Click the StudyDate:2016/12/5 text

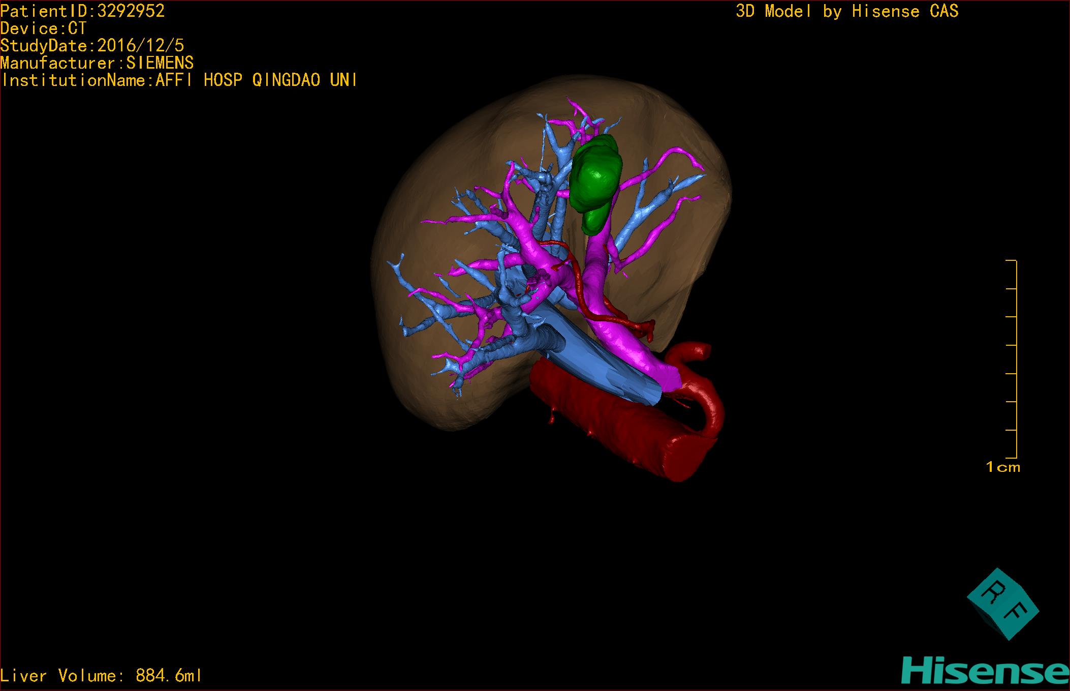(92, 46)
